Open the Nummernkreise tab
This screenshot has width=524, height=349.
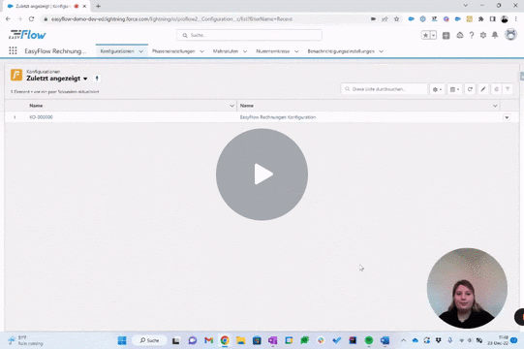[x=273, y=51]
